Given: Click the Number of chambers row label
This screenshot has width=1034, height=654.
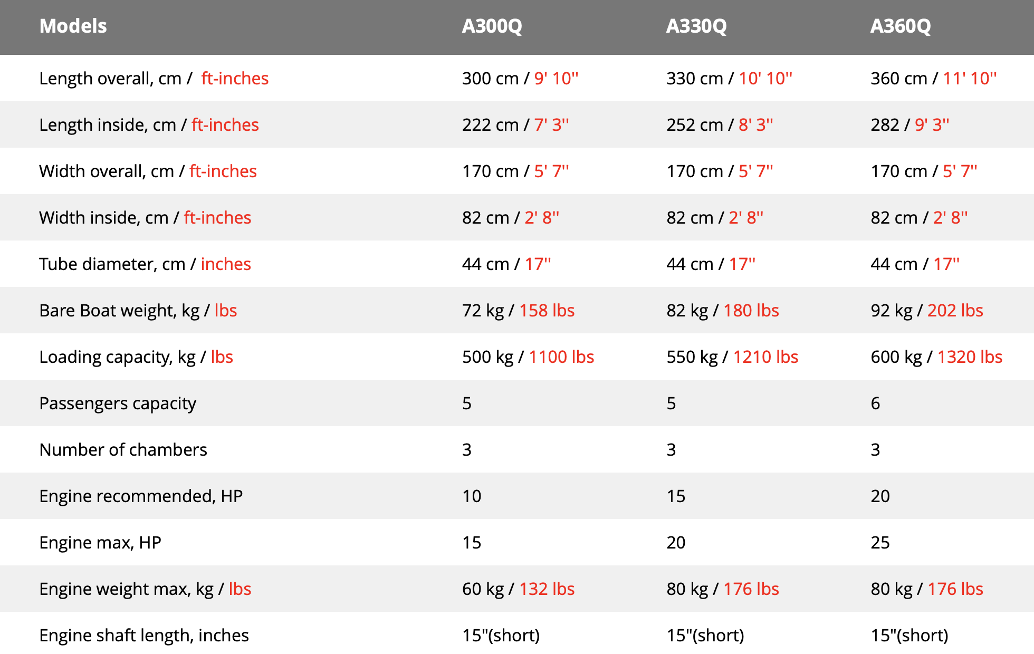Looking at the screenshot, I should coord(123,450).
